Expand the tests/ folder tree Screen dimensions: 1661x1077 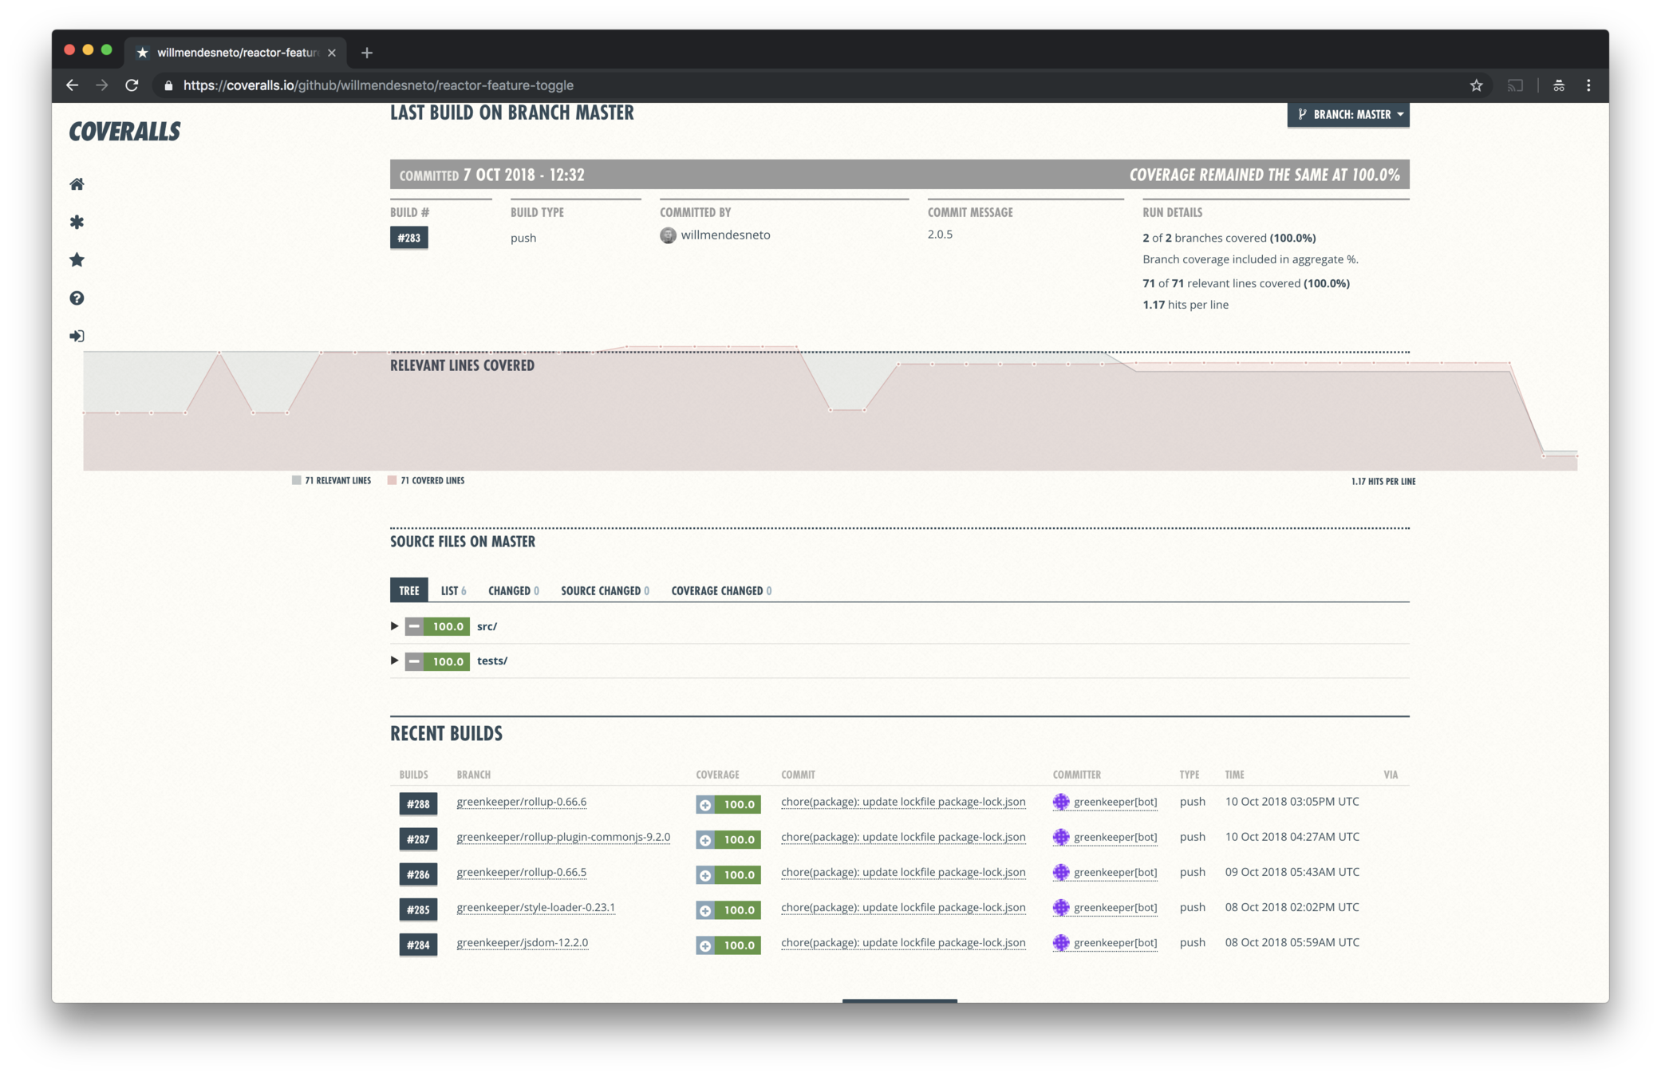[x=394, y=661]
